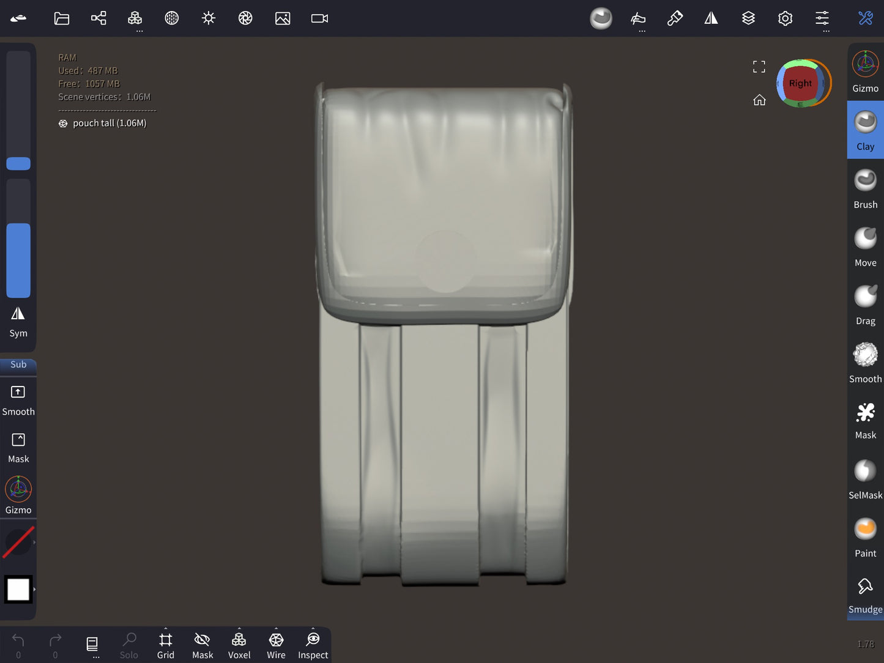Activate the left-panel Gizmo shortcut
Viewport: 884px width, 663px height.
click(18, 495)
